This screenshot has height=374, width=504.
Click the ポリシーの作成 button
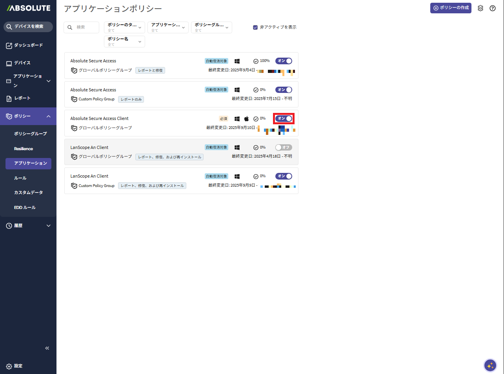pyautogui.click(x=451, y=8)
